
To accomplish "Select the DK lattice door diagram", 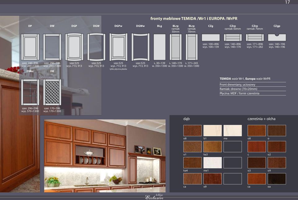I will 52,92.
